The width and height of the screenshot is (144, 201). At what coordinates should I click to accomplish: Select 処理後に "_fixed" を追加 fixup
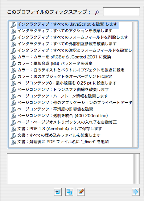pos(63,142)
